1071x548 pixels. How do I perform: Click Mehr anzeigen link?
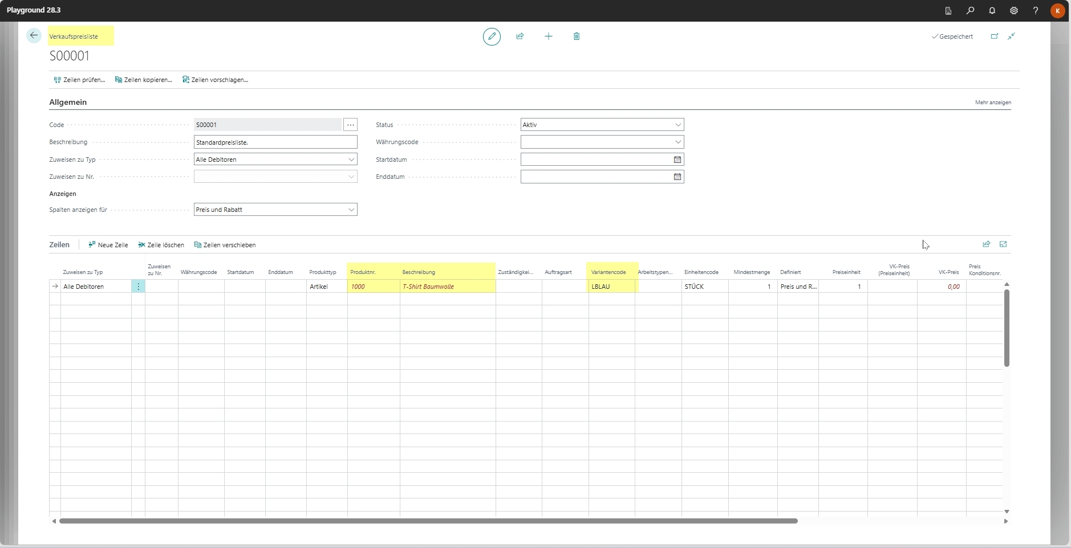[x=993, y=103]
